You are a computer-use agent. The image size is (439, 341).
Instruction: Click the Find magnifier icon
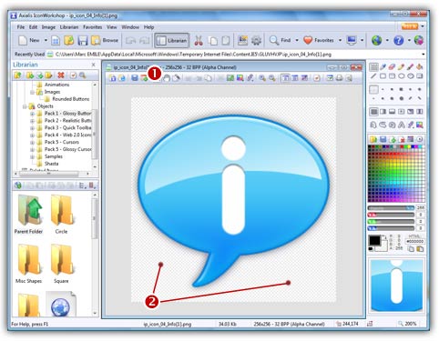coord(274,40)
